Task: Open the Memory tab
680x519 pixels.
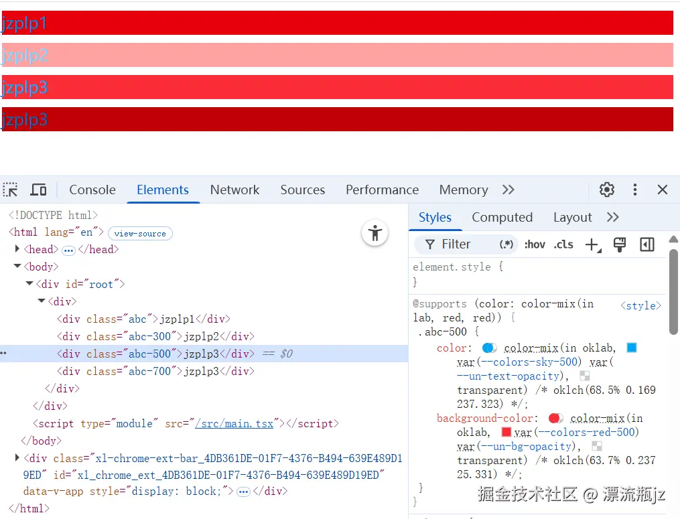Action: point(464,190)
